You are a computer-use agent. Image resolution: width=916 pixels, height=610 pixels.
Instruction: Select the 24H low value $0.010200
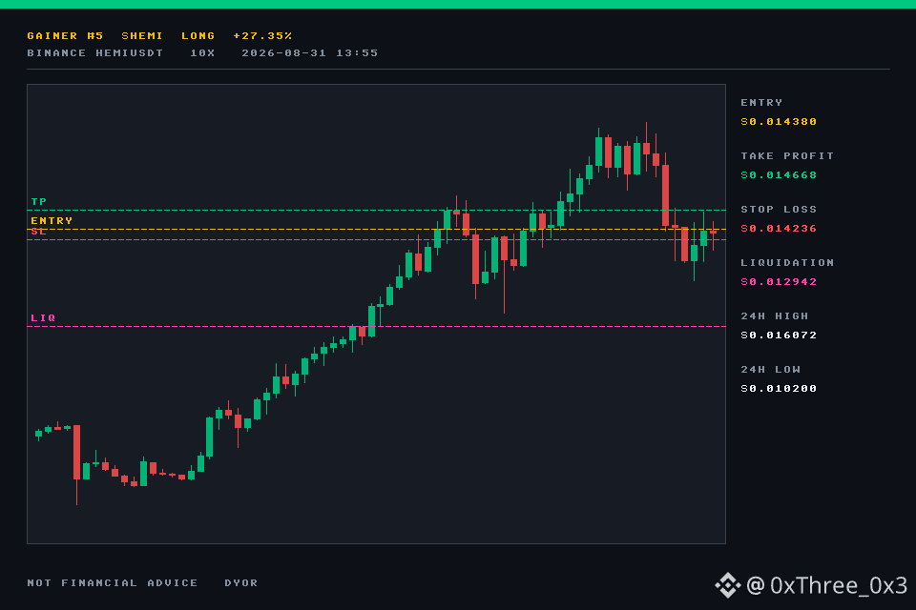tap(779, 389)
